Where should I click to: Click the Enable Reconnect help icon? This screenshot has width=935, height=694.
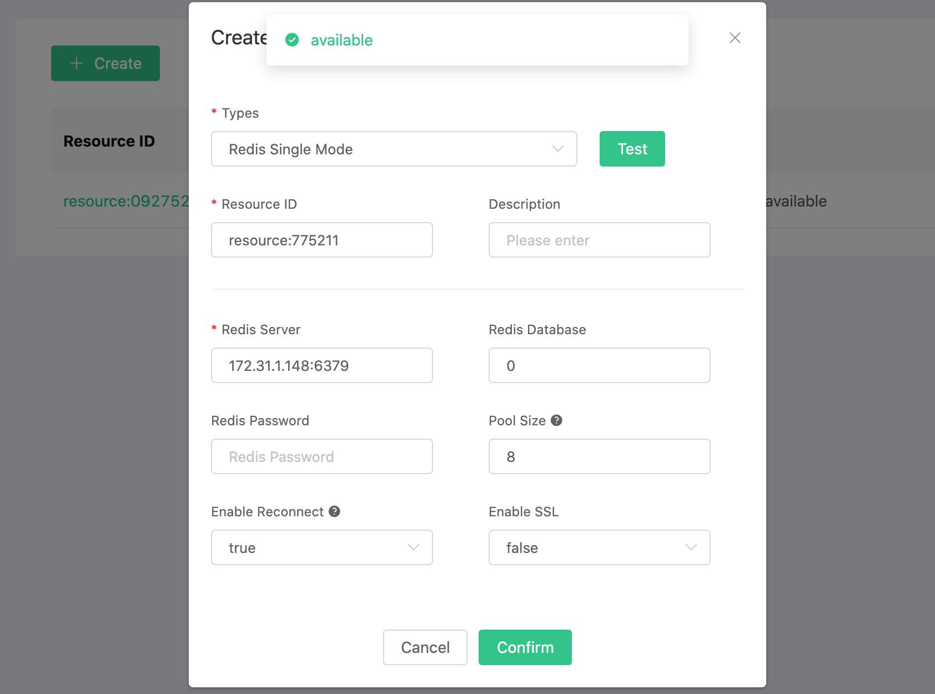point(334,511)
